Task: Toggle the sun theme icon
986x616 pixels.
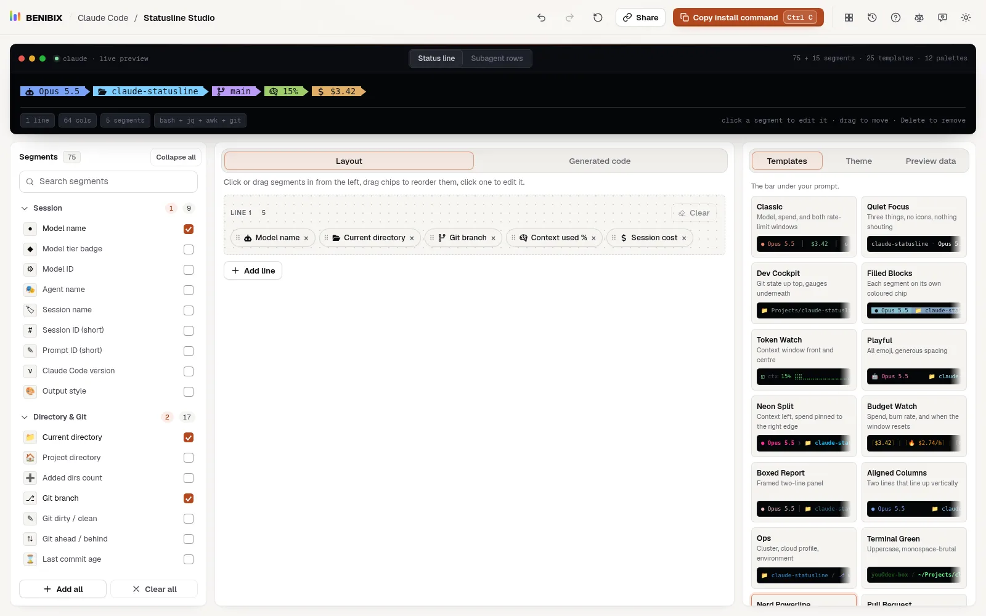Action: click(x=966, y=18)
